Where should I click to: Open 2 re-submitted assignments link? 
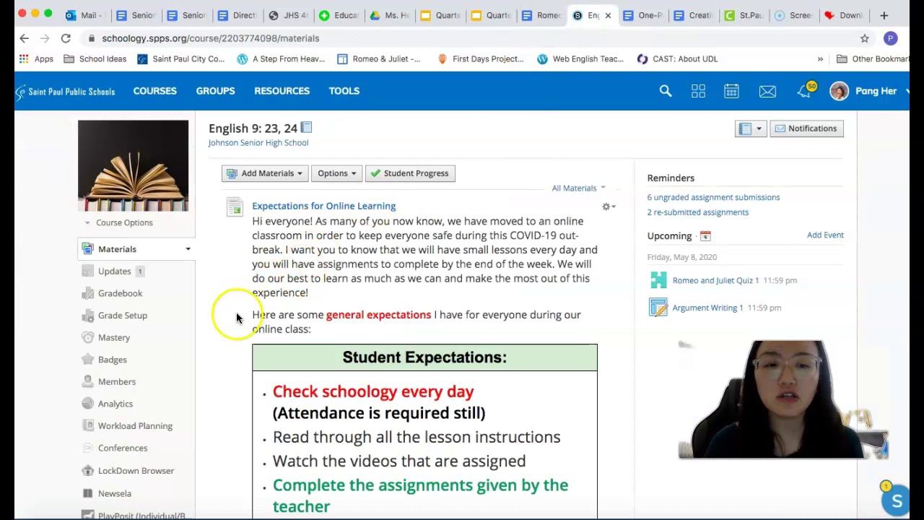tap(697, 212)
